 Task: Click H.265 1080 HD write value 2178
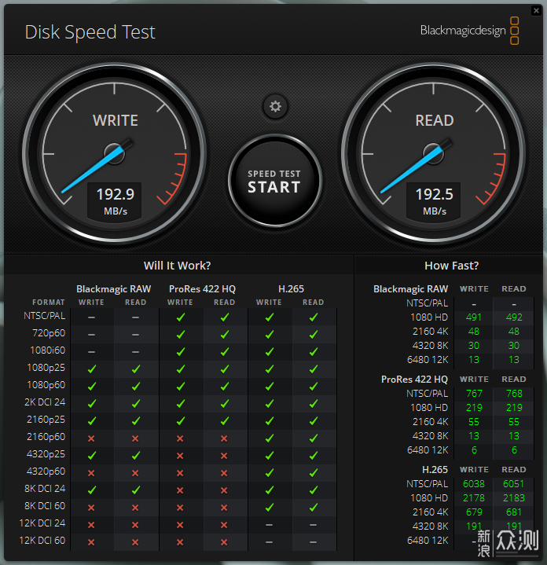tap(474, 498)
